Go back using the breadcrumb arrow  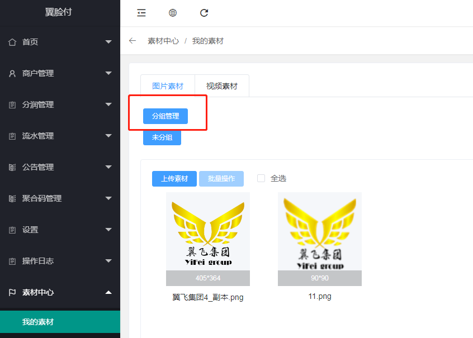pyautogui.click(x=133, y=41)
